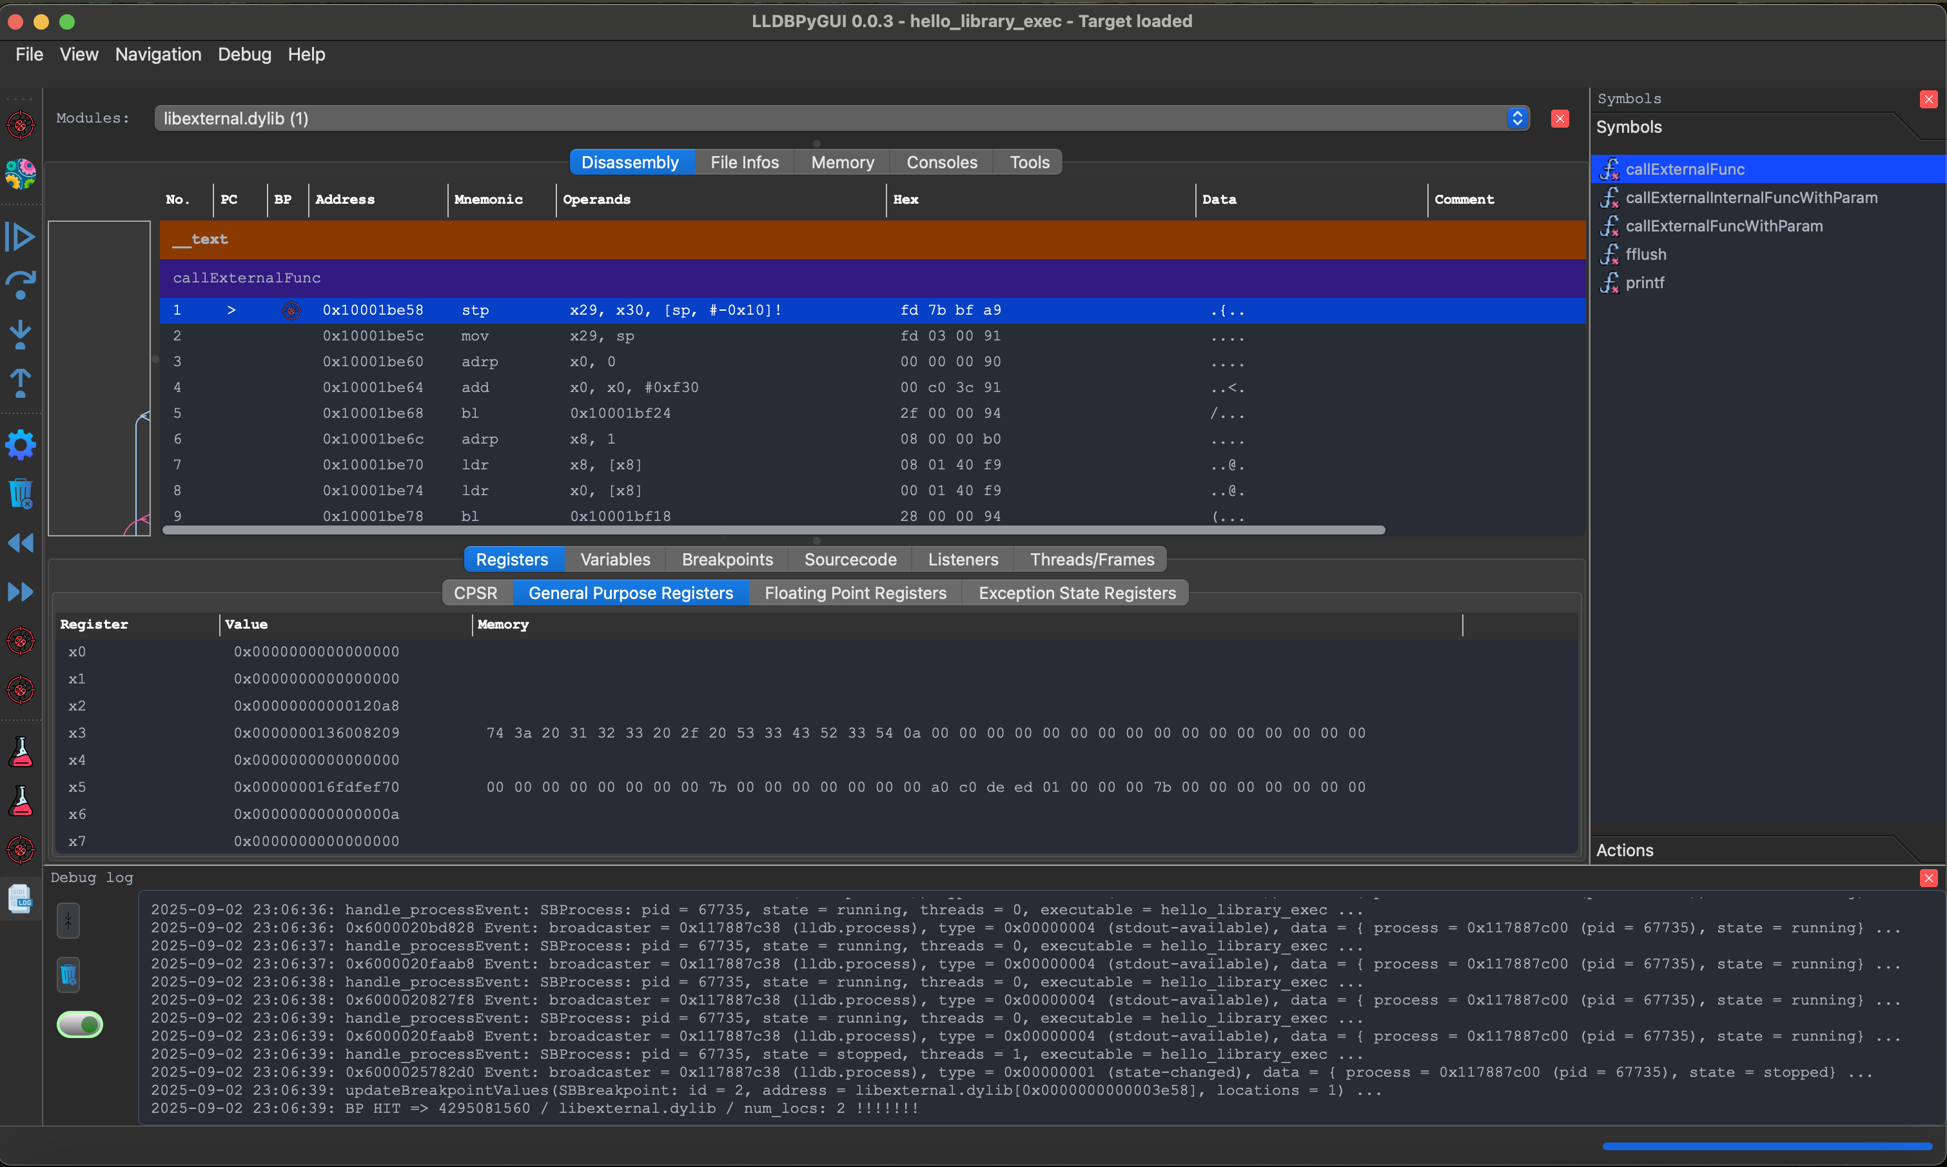Open the Floating Point Registers tab

pyautogui.click(x=855, y=593)
